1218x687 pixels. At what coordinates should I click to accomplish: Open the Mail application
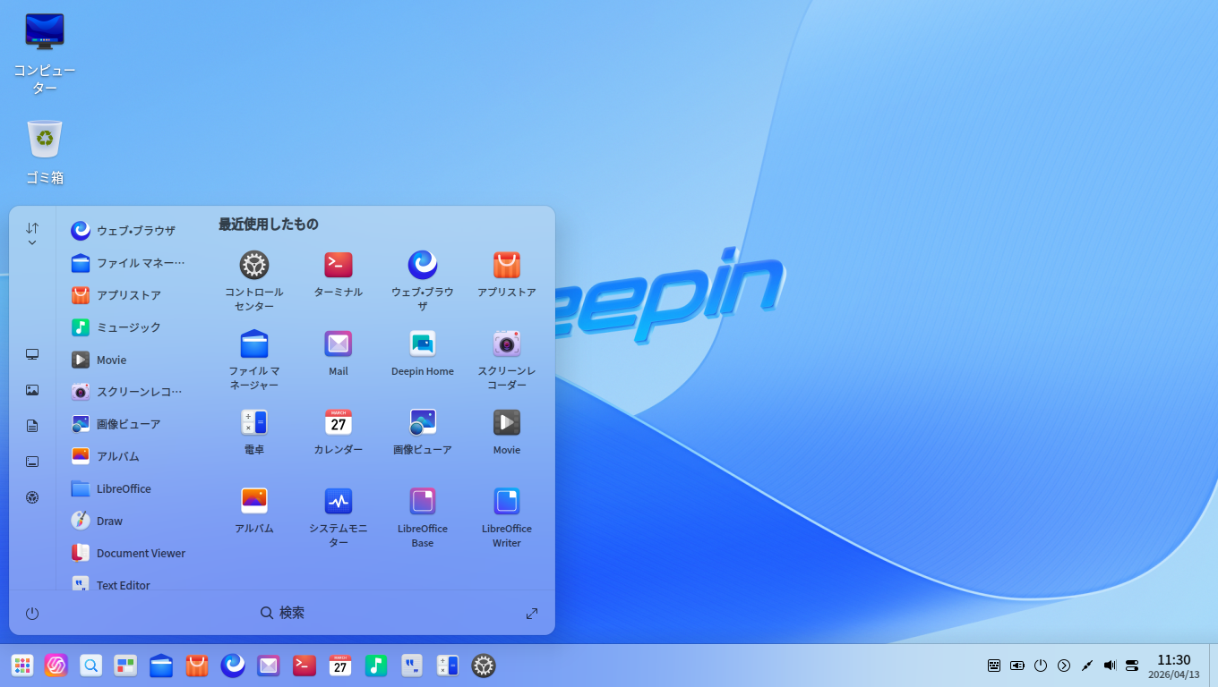tap(338, 343)
